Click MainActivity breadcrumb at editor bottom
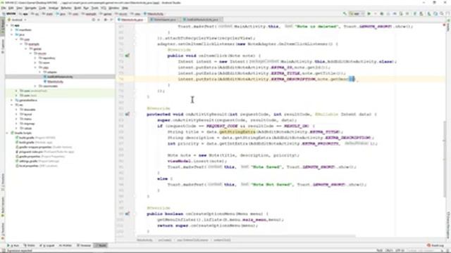Screen dimensions: 451x253 (x=144, y=240)
